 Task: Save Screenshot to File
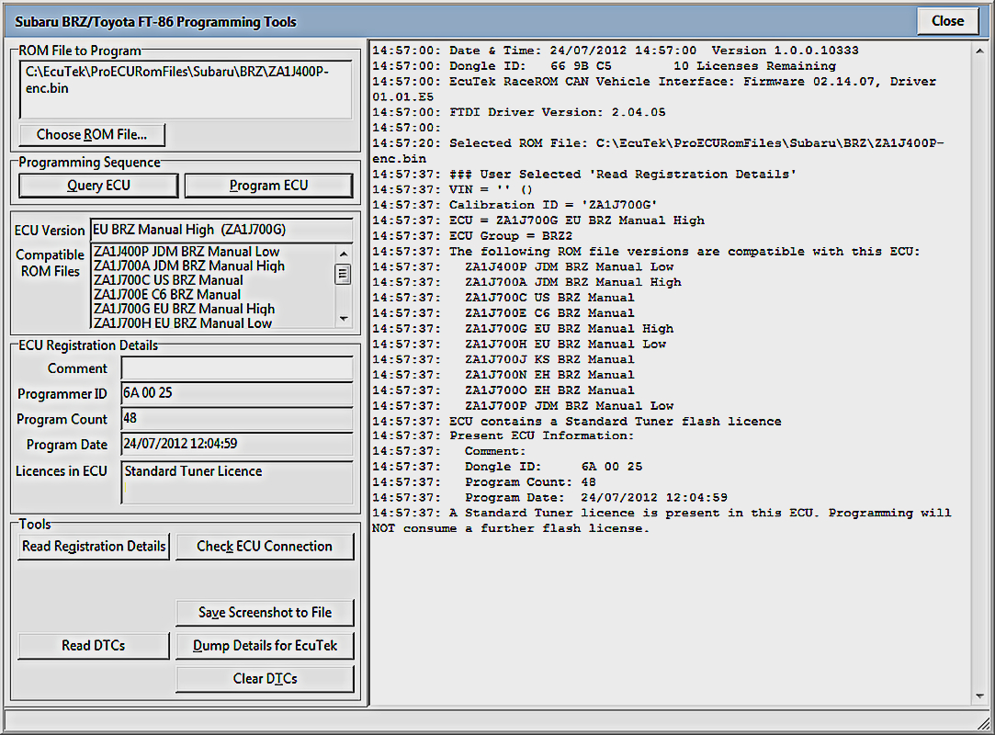pyautogui.click(x=265, y=613)
